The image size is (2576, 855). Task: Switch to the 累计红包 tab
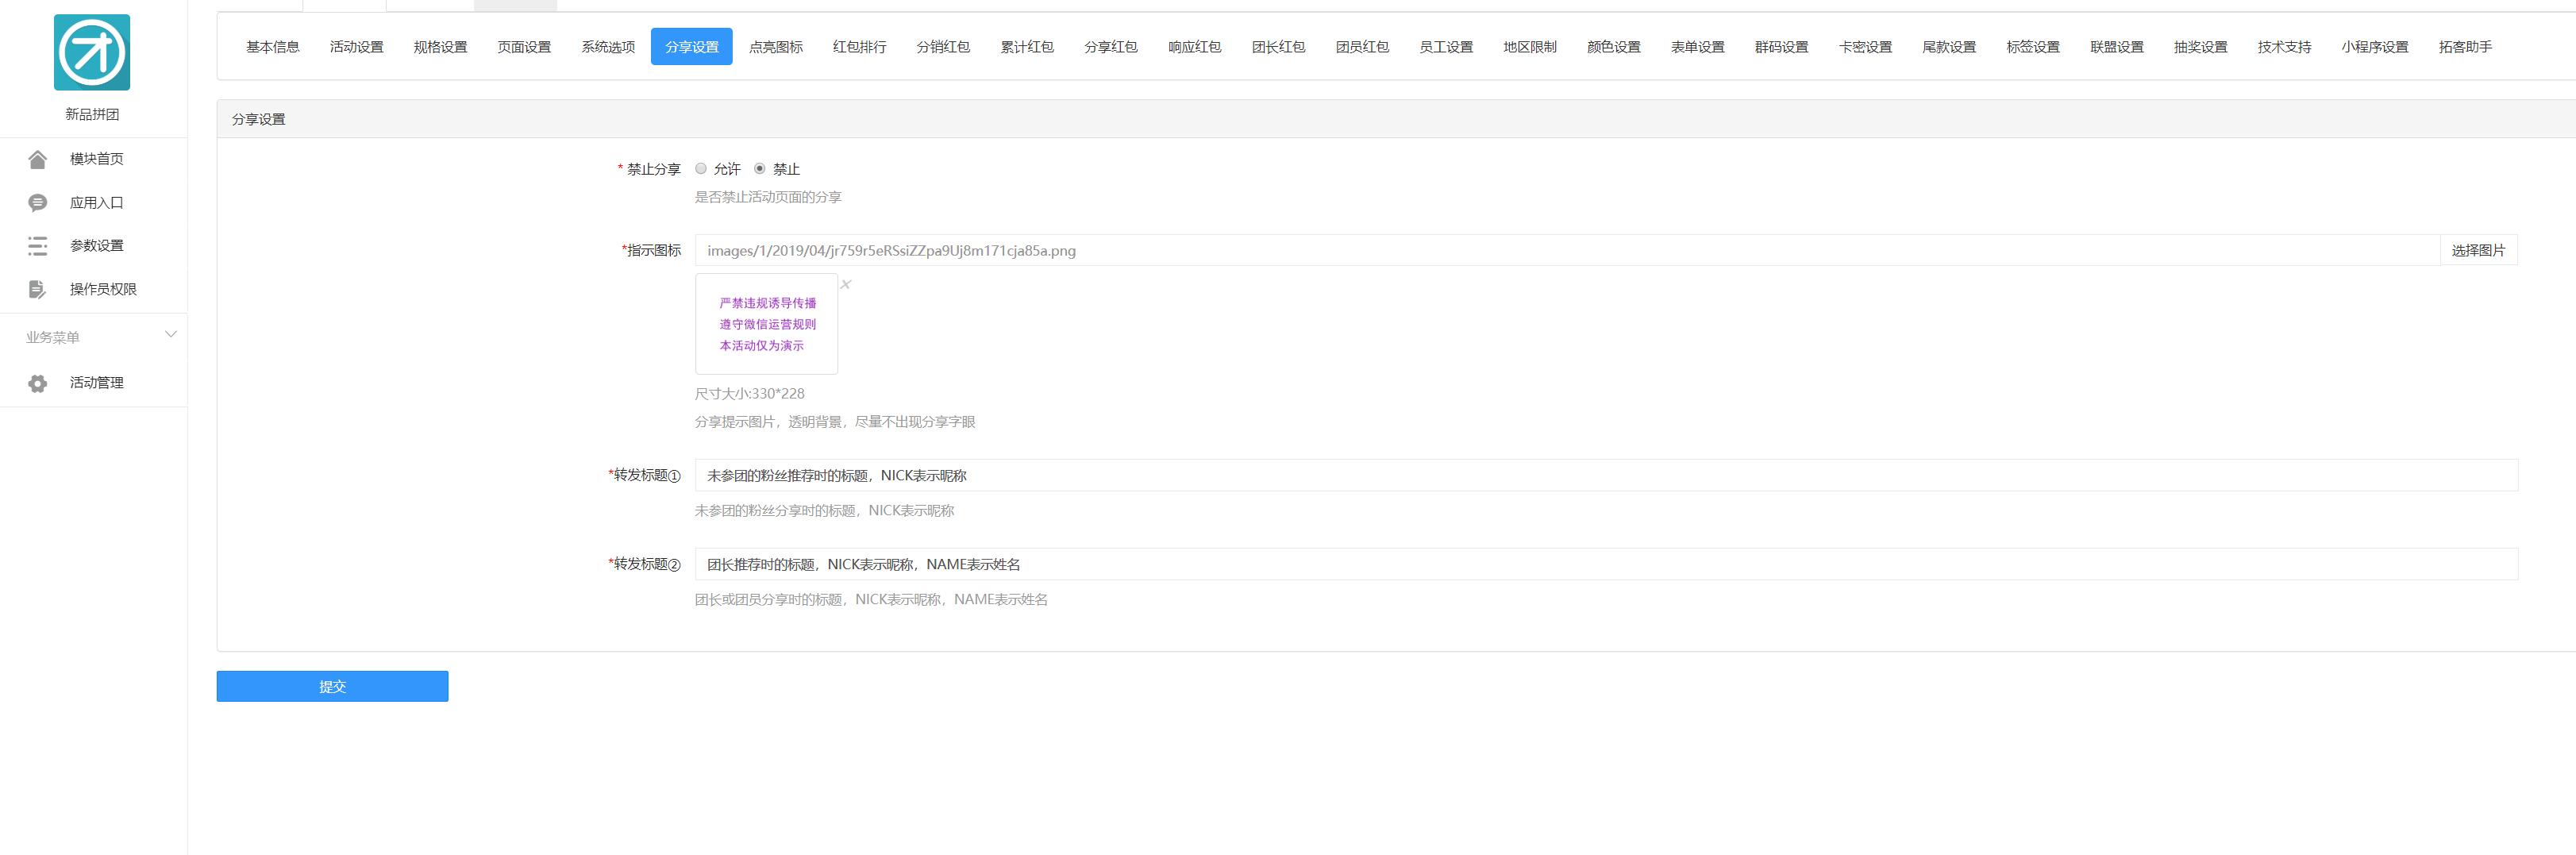(x=1027, y=47)
